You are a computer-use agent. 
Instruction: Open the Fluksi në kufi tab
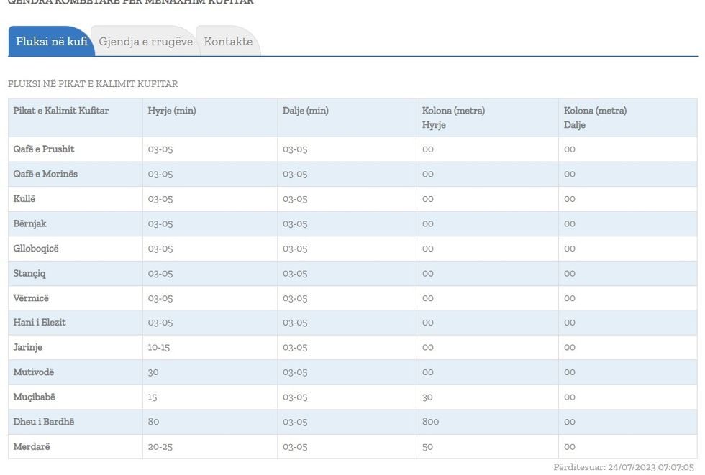[x=51, y=42]
